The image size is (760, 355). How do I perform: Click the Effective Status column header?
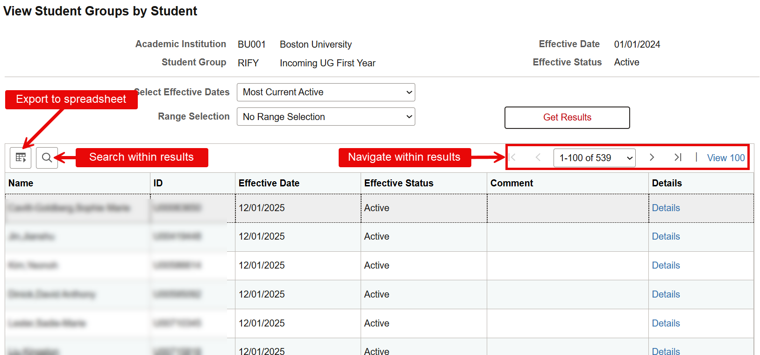[x=398, y=183]
